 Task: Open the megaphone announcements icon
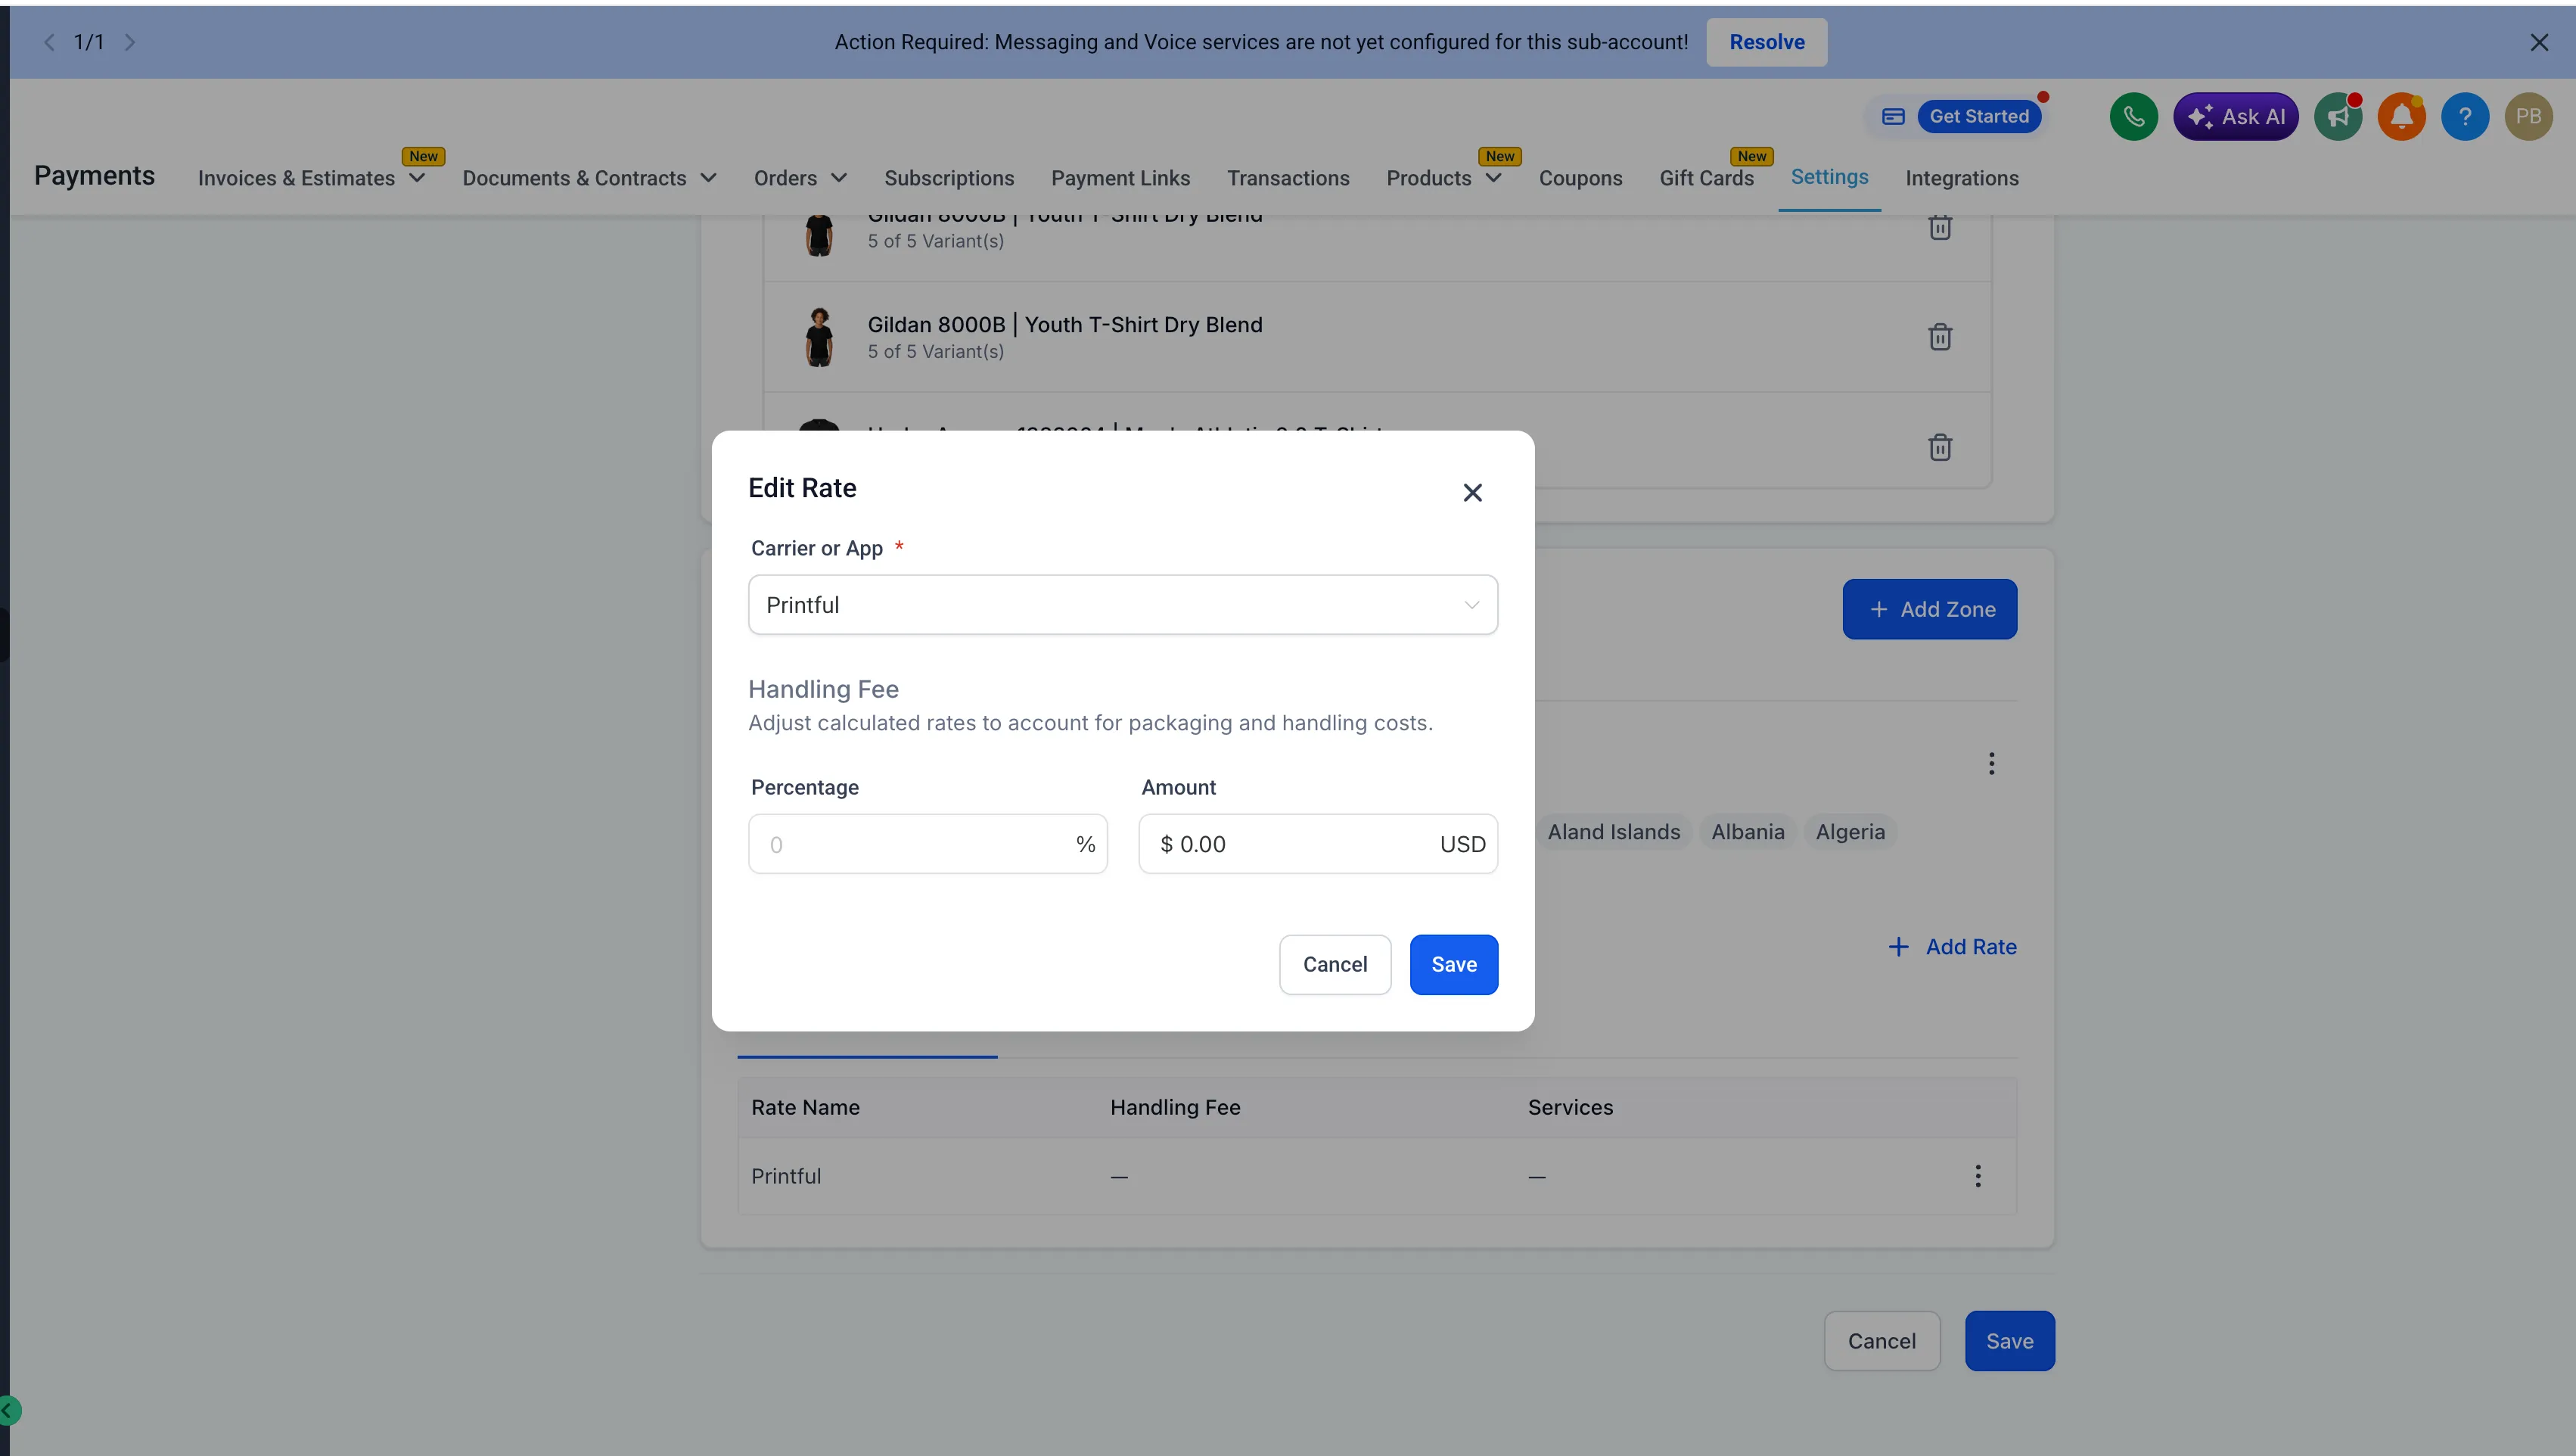coord(2337,117)
